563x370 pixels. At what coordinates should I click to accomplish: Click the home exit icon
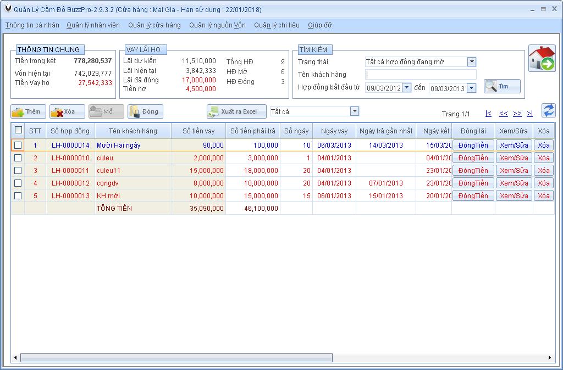[542, 58]
